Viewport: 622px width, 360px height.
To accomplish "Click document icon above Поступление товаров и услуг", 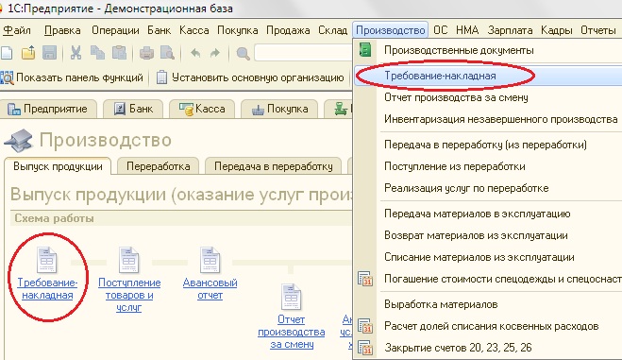I will coord(129,261).
